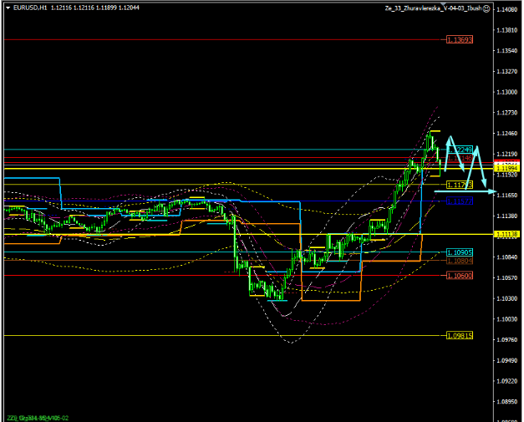Click the triangle icon beside EURUSD,H1

pos(7,8)
